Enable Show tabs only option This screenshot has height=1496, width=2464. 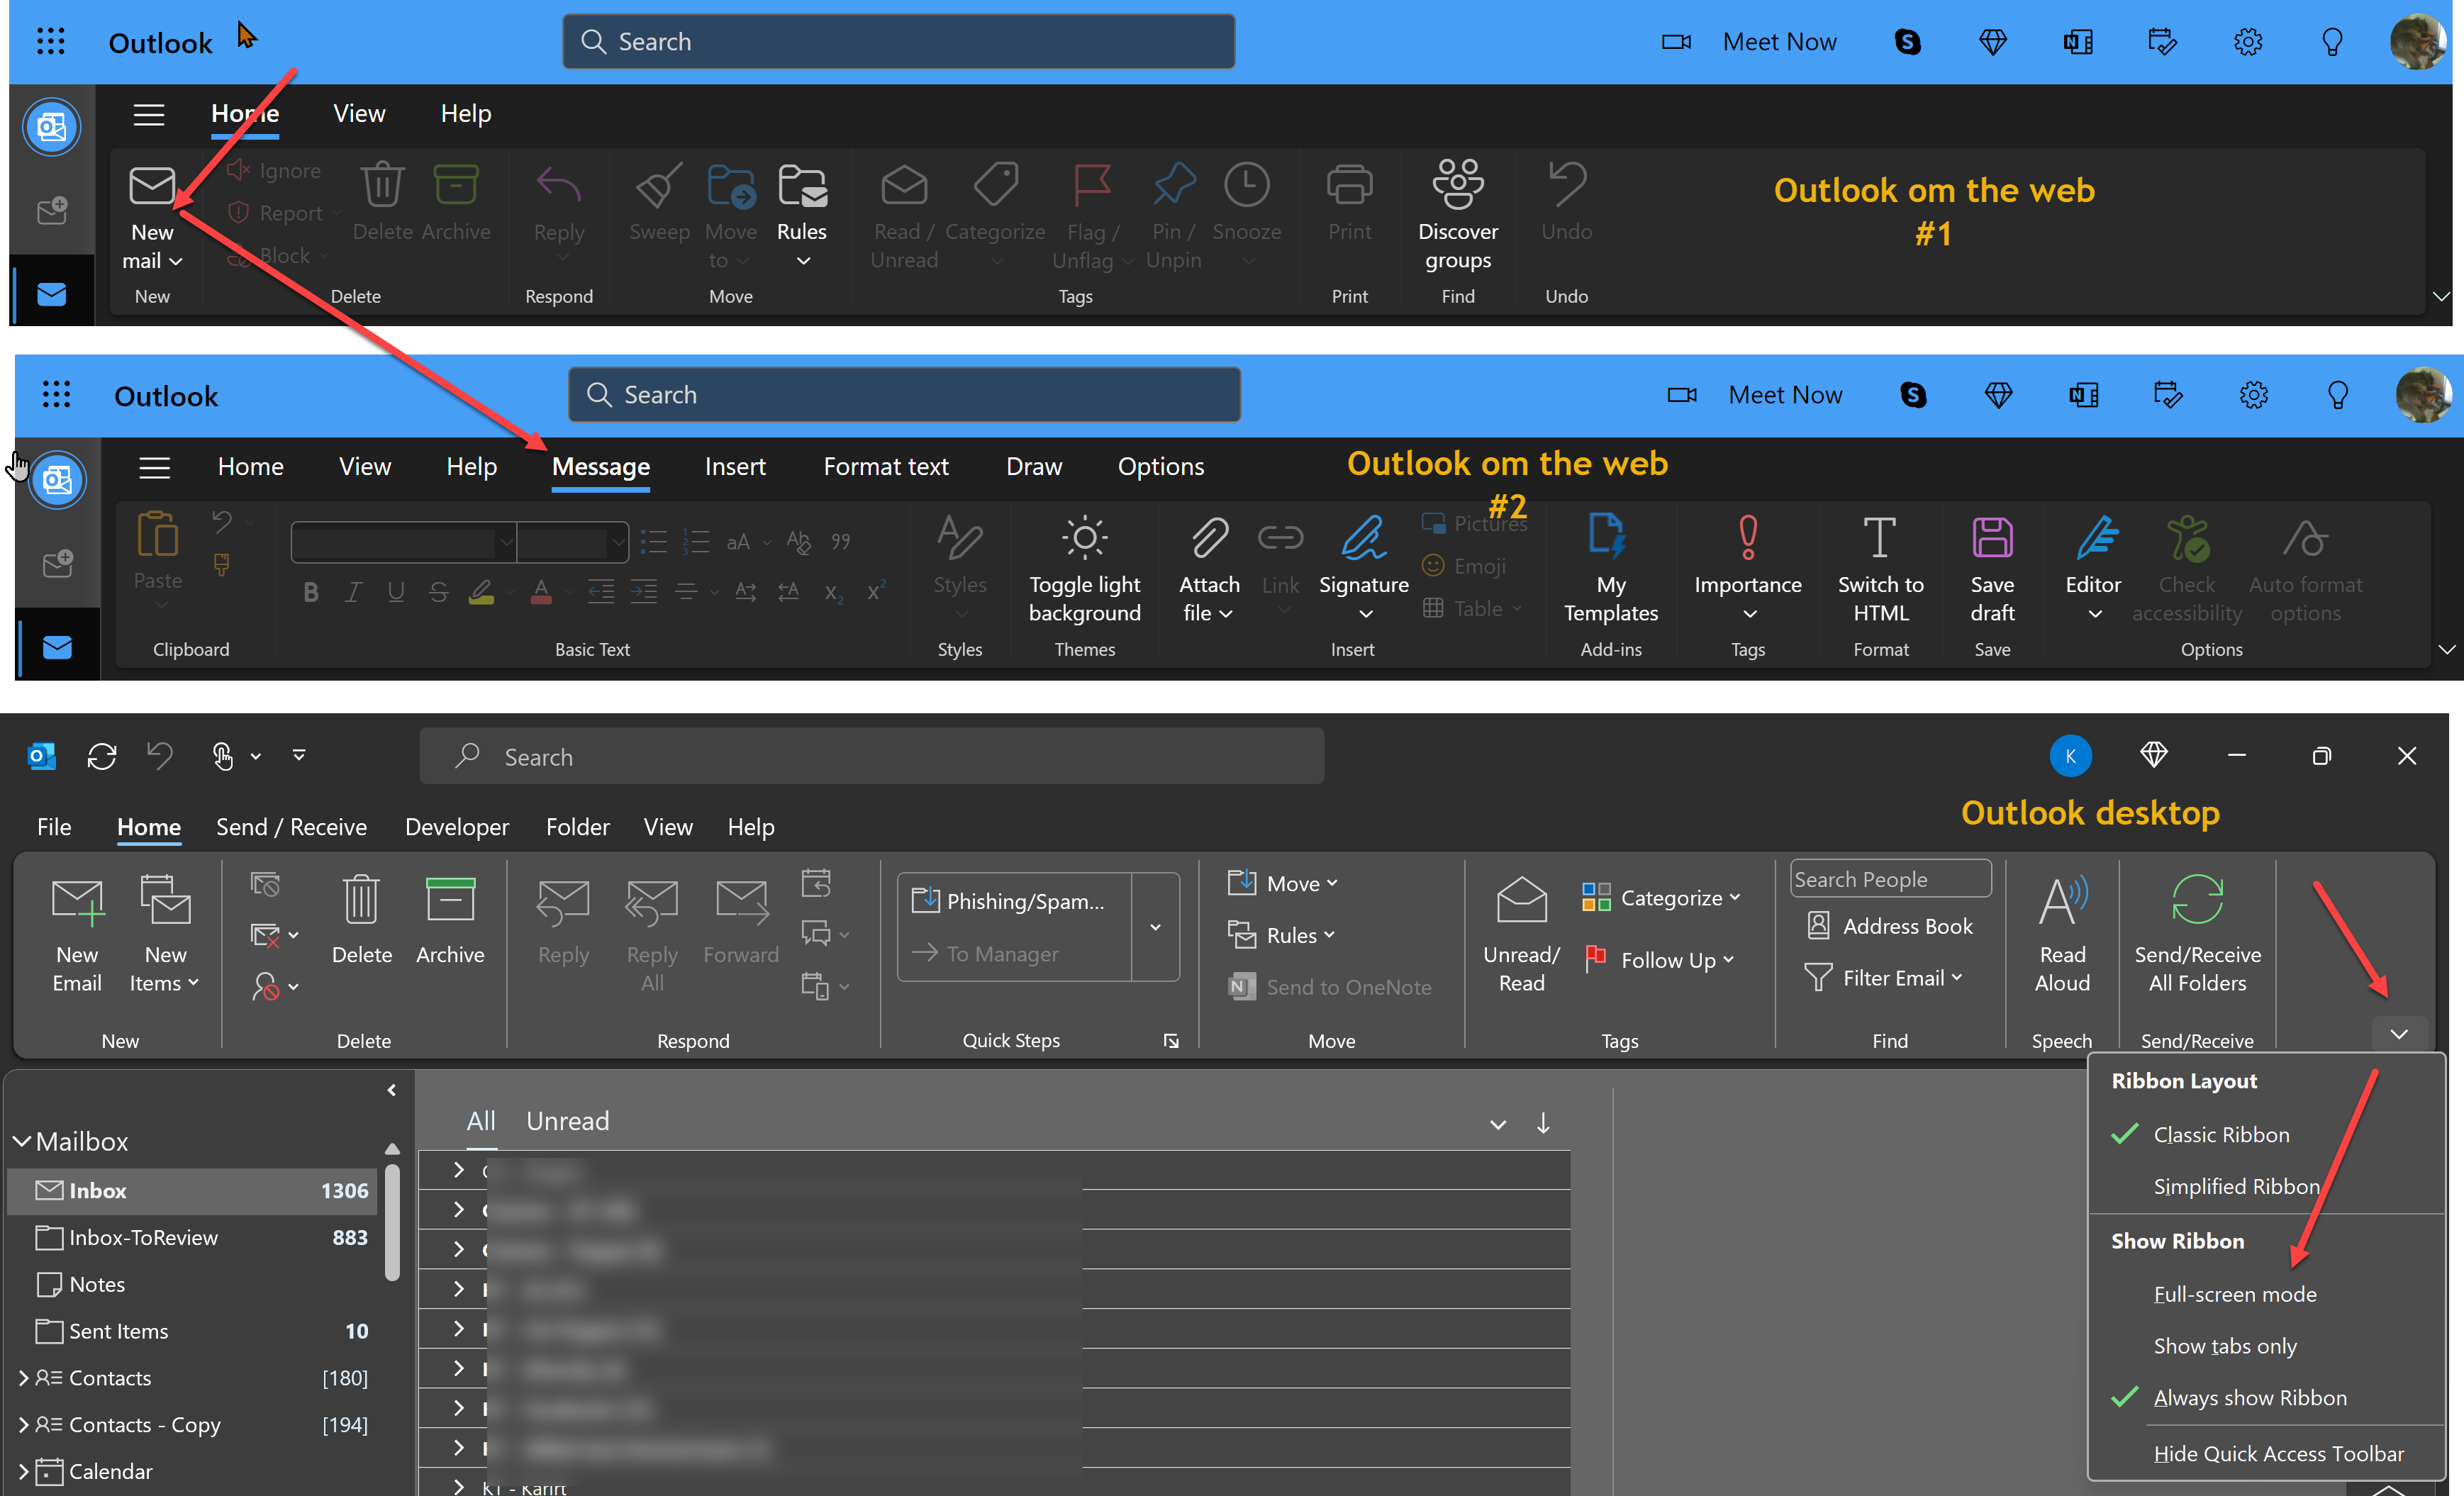(x=2225, y=1346)
